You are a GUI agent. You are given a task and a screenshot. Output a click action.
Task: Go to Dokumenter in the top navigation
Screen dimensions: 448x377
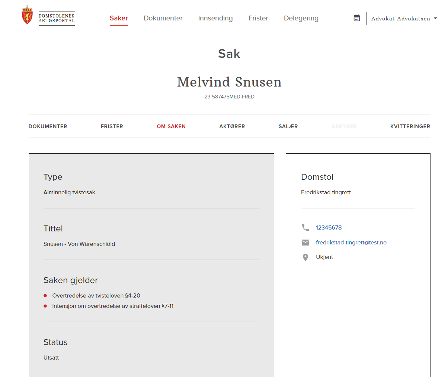[x=163, y=18]
